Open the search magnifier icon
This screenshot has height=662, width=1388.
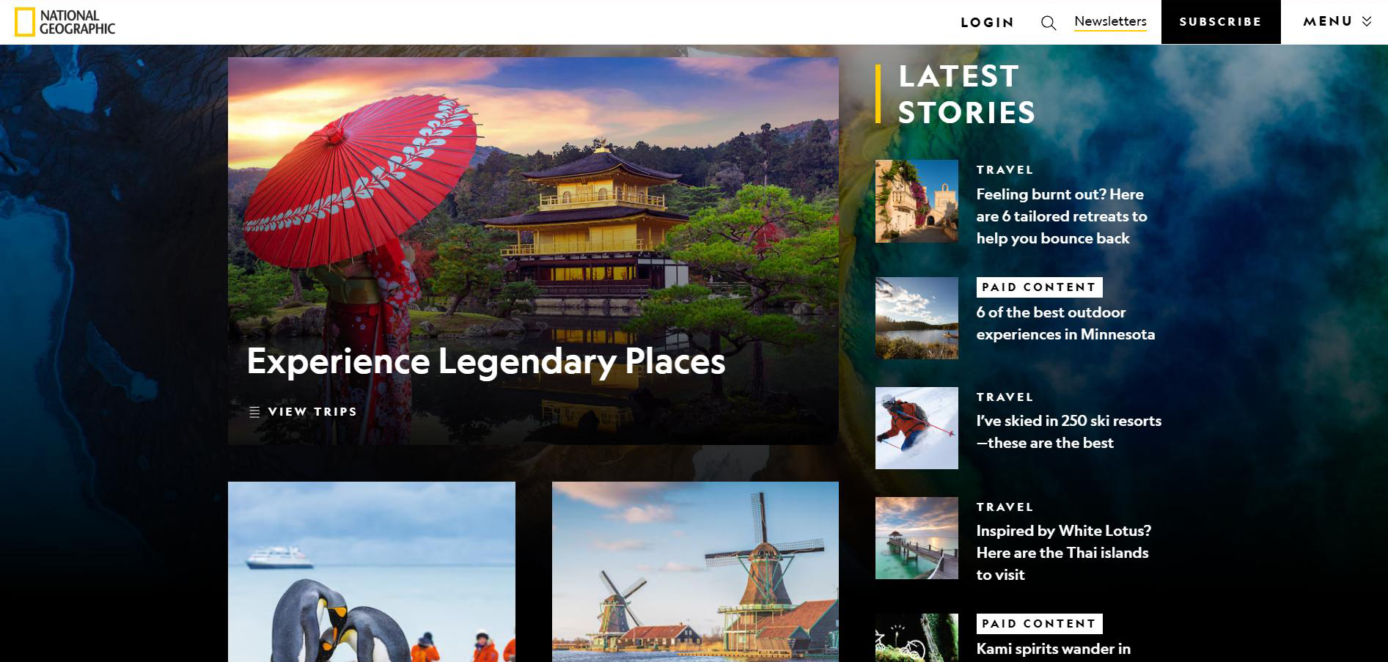coord(1049,23)
